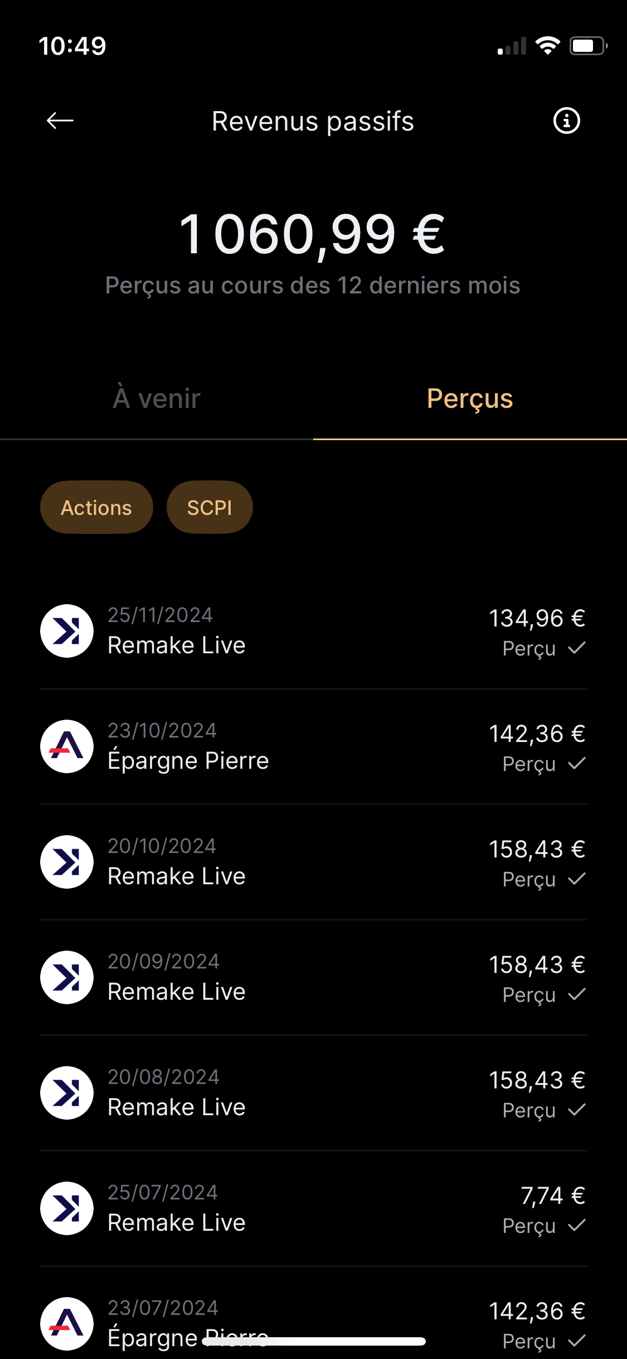Image resolution: width=627 pixels, height=1359 pixels.
Task: Tap Remake Live logo dated 25/11/2024
Action: (67, 631)
